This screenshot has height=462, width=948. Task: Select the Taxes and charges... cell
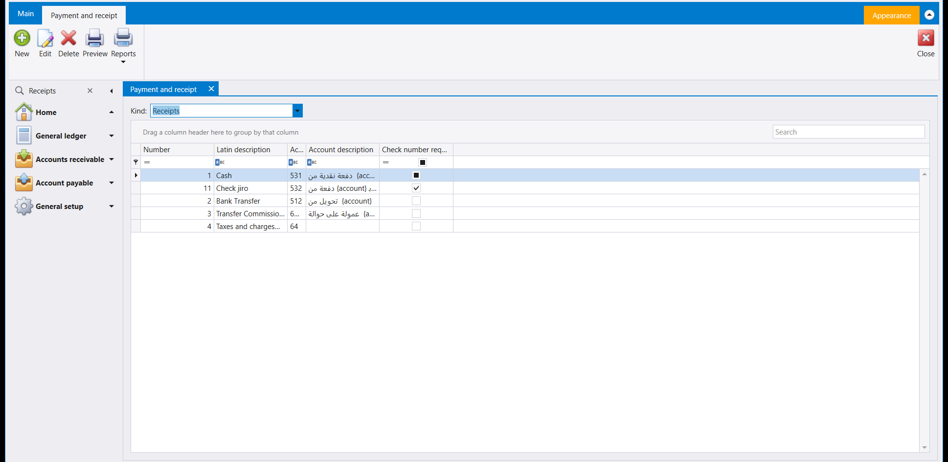click(250, 226)
